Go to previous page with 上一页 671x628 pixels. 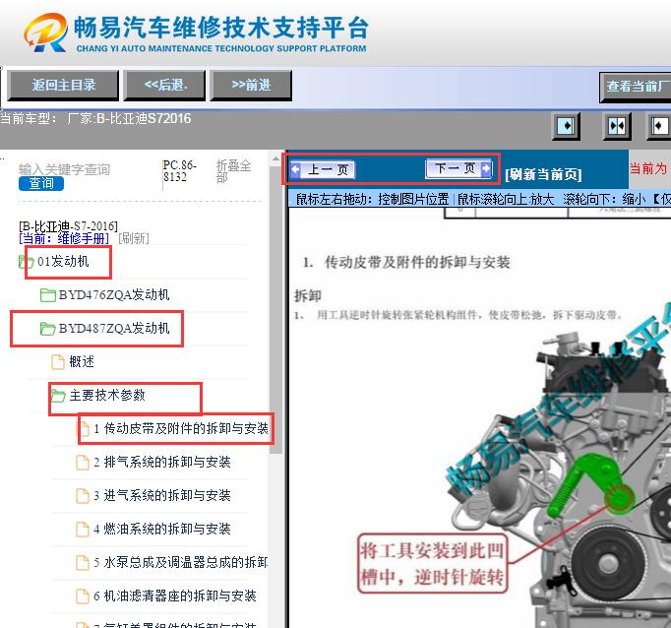click(323, 169)
